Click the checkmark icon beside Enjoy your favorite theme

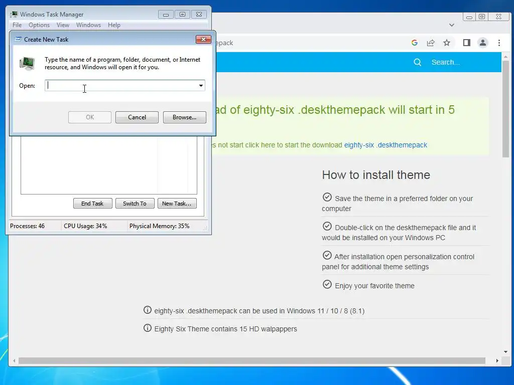coord(327,284)
